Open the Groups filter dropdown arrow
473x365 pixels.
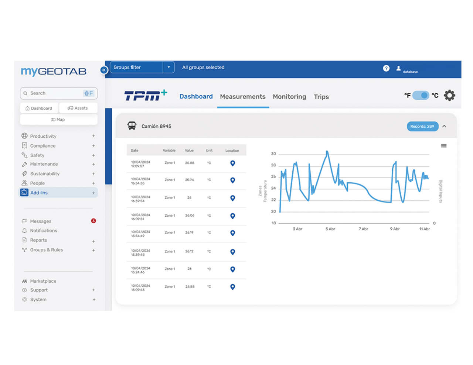point(169,67)
